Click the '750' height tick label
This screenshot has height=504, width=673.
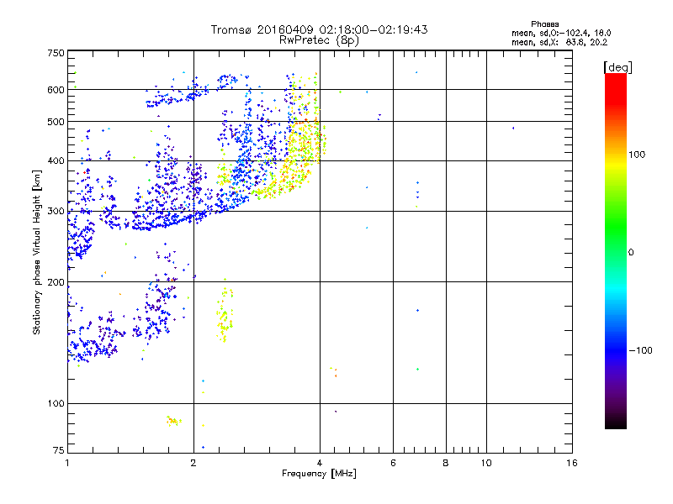56,53
